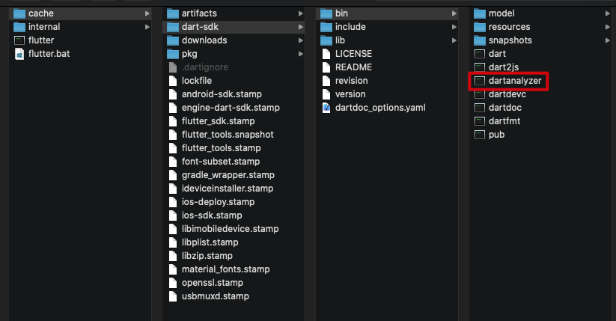The image size is (616, 321).
Task: Click the dartdoc executable icon
Action: [480, 108]
